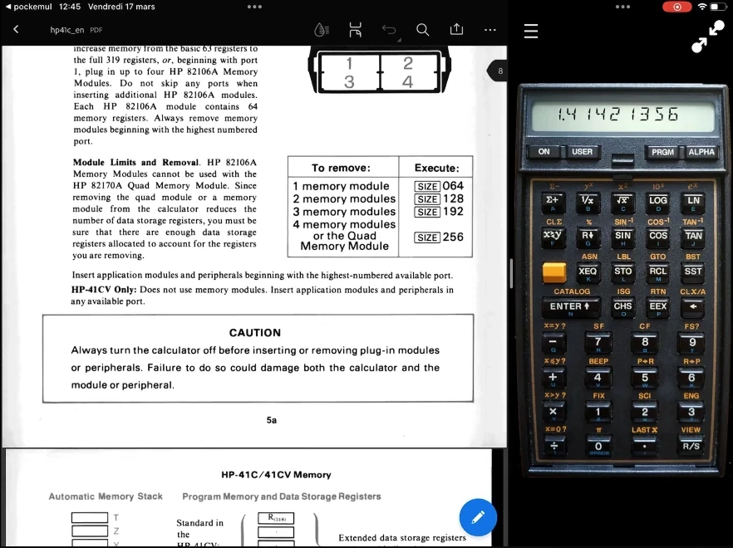This screenshot has height=548, width=733.
Task: Open the hamburger menu in Pockemul
Action: coord(531,32)
